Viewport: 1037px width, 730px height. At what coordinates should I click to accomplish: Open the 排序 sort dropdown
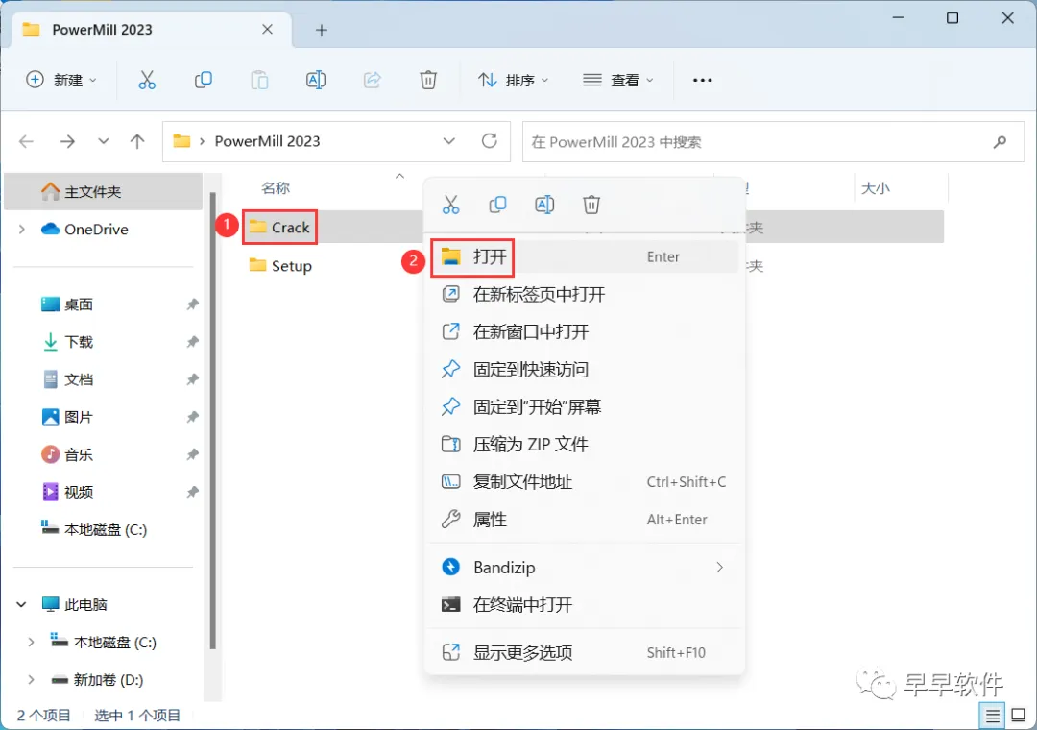[x=513, y=80]
